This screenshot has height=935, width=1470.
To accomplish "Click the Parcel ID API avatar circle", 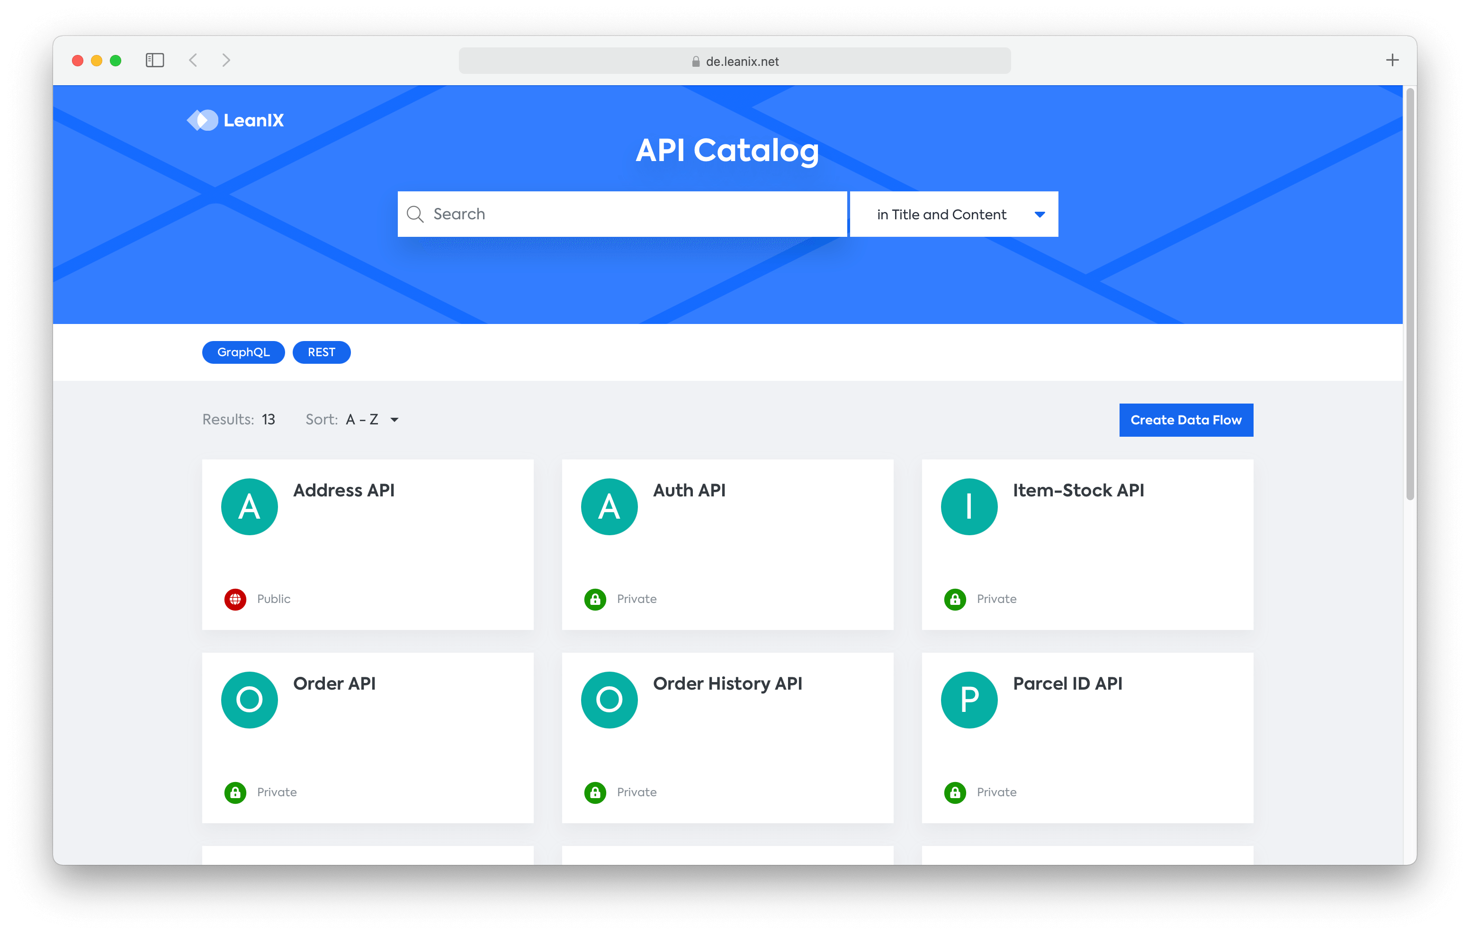I will point(969,699).
